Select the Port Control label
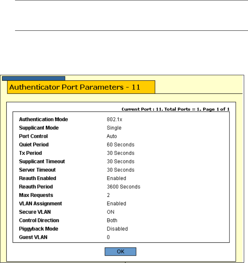 point(33,136)
